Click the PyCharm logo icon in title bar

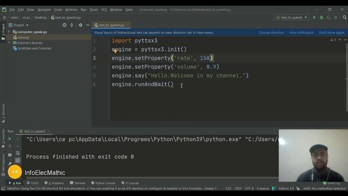pyautogui.click(x=4, y=10)
